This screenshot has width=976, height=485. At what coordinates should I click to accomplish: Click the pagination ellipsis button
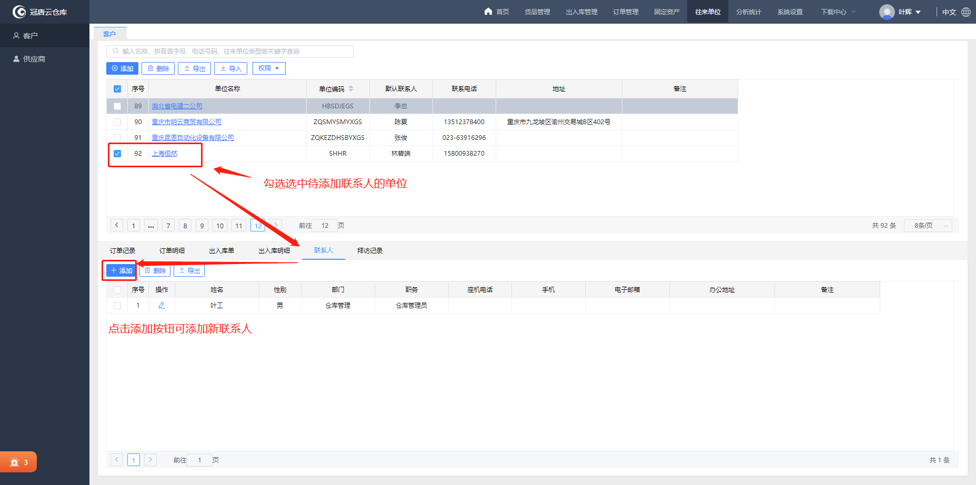[151, 226]
